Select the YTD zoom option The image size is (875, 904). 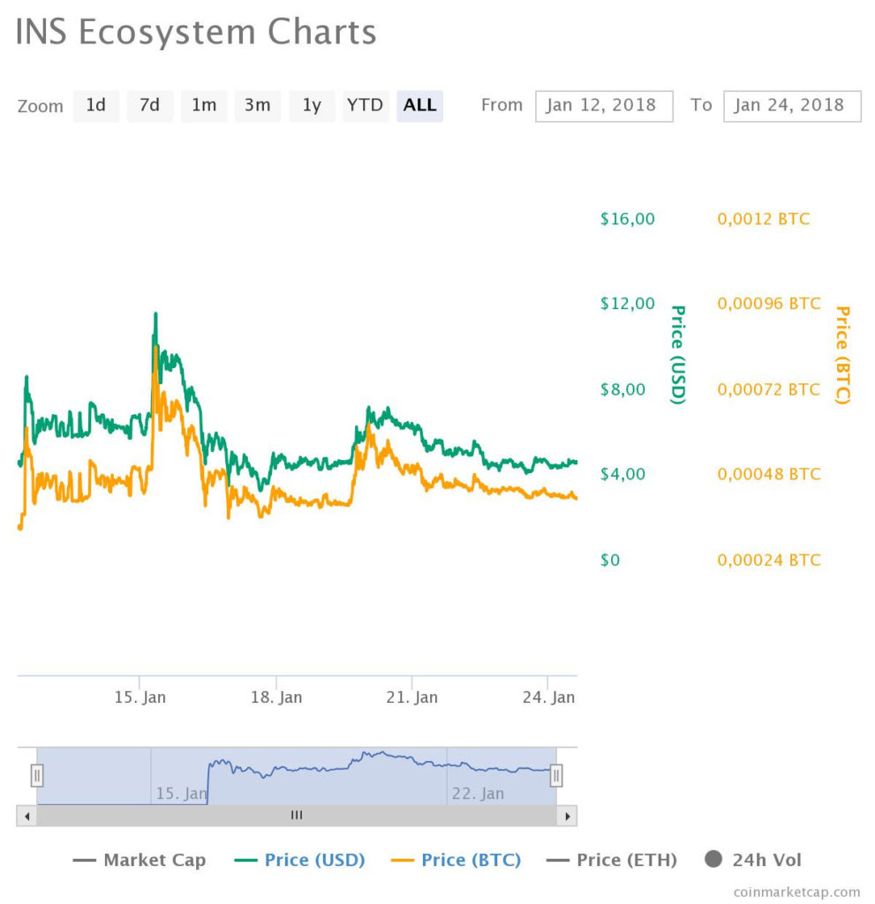point(366,106)
